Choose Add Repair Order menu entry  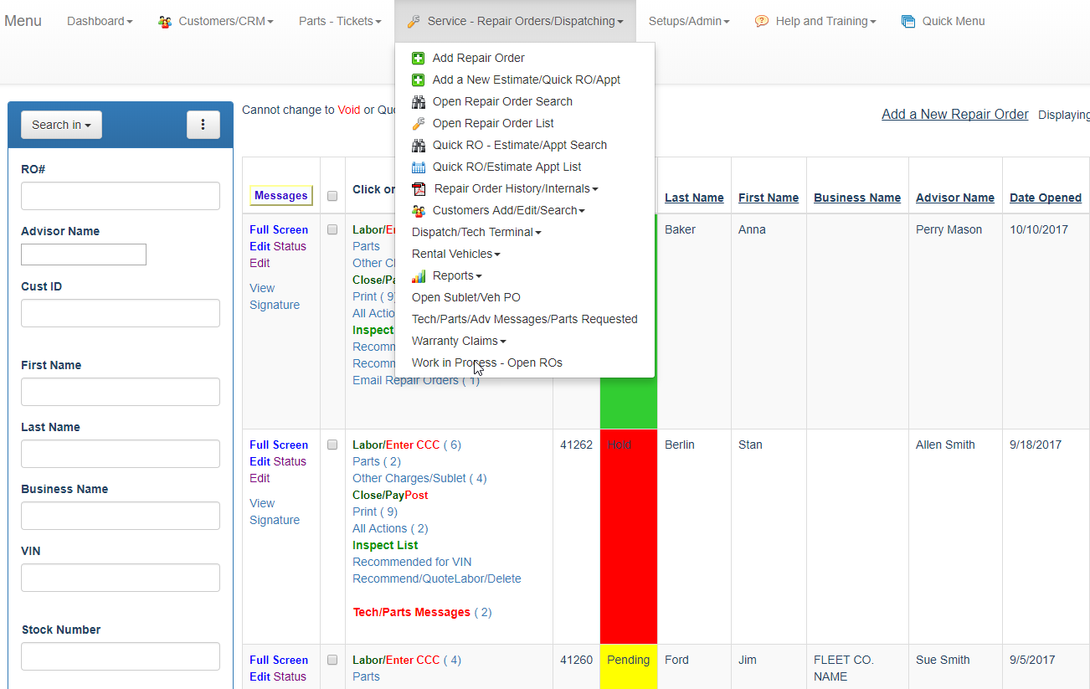[479, 58]
